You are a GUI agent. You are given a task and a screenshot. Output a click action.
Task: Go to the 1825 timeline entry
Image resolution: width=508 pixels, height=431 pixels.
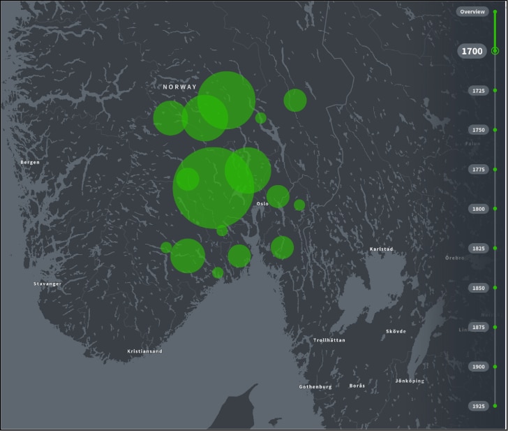tap(478, 249)
